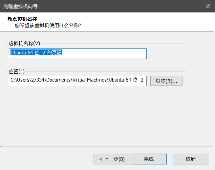This screenshot has height=170, width=215.
Task: Click the location path input field
Action: [78, 81]
